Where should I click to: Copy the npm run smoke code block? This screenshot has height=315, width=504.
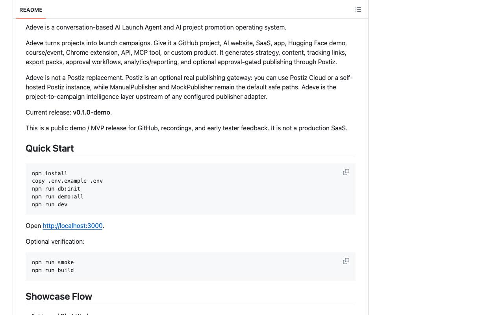[x=346, y=261]
